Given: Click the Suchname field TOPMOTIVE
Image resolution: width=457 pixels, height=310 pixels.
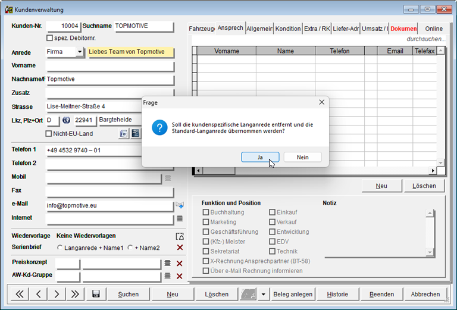Looking at the screenshot, I should pos(144,26).
